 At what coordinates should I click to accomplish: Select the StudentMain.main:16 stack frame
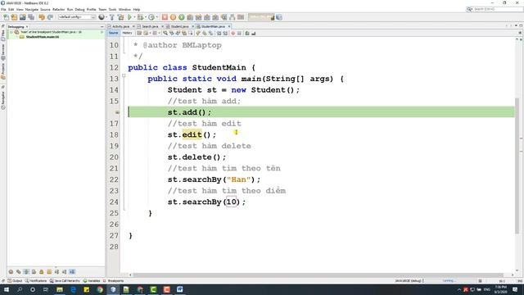pos(42,37)
